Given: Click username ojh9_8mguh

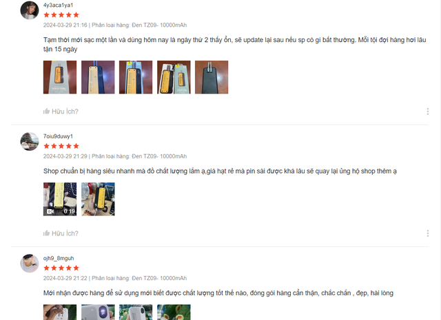Looking at the screenshot, I should click(59, 258).
